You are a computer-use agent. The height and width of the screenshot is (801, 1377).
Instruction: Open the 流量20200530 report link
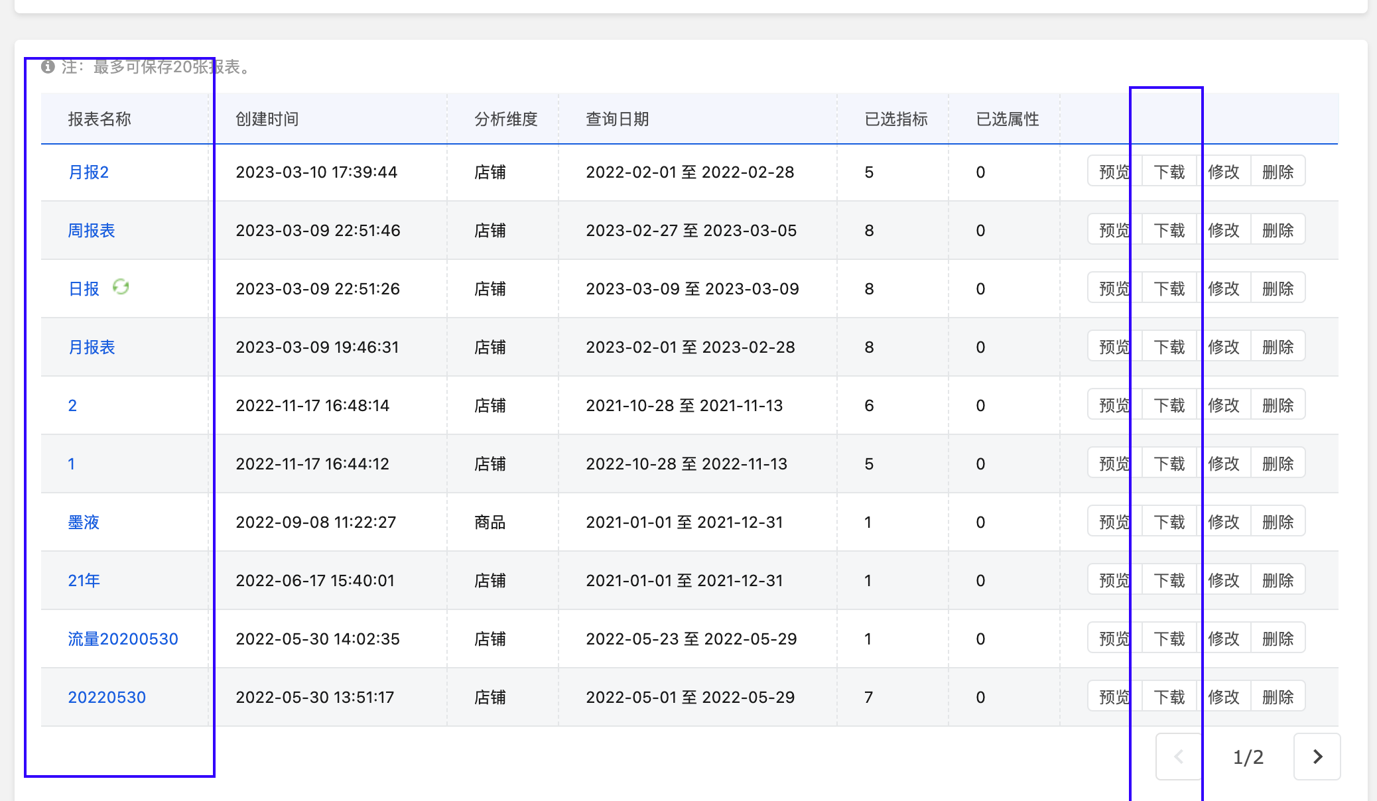click(123, 639)
